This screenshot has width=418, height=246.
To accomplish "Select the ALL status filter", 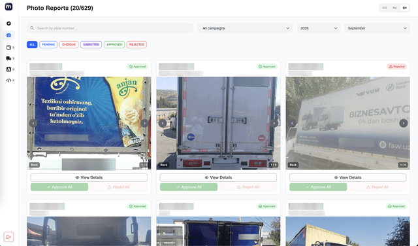I will (x=32, y=44).
